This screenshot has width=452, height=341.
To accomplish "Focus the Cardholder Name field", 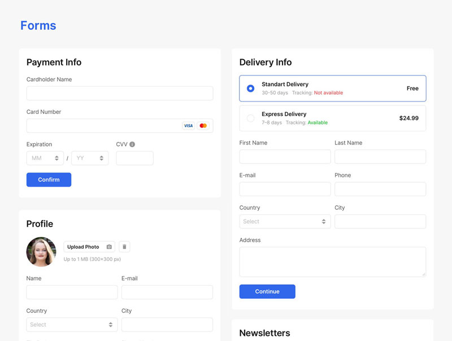I will (120, 94).
